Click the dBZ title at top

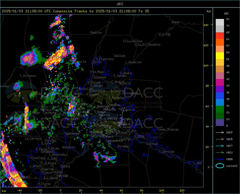click(120, 4)
